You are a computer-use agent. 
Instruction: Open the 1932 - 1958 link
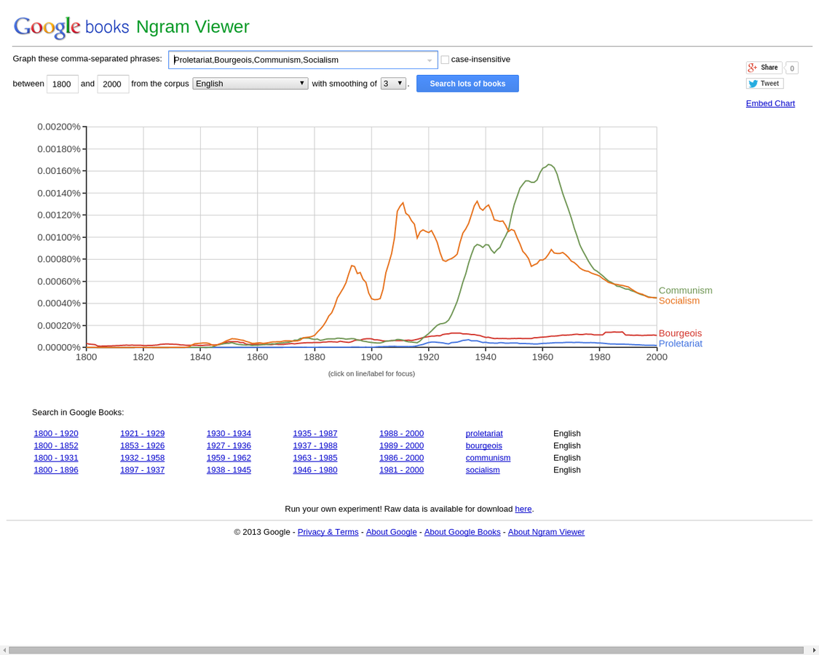[x=142, y=458]
